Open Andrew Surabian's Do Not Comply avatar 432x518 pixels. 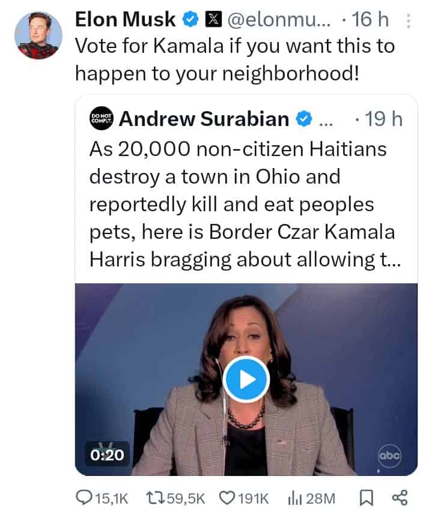101,118
